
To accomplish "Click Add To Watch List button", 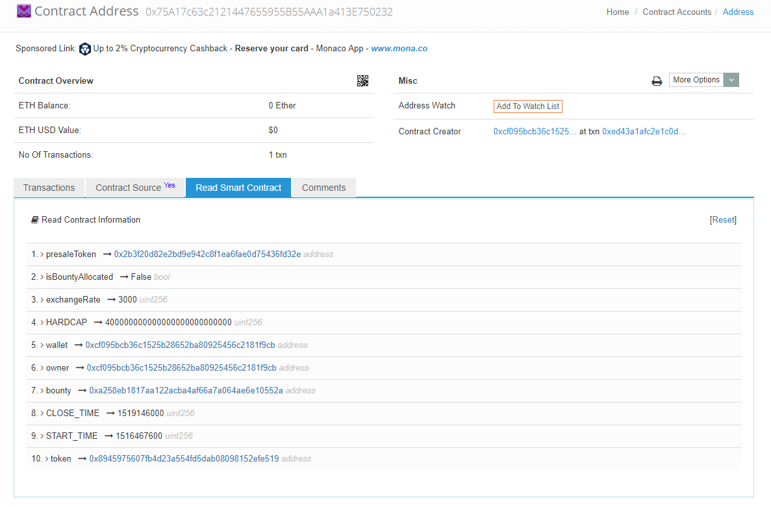I will tap(528, 106).
